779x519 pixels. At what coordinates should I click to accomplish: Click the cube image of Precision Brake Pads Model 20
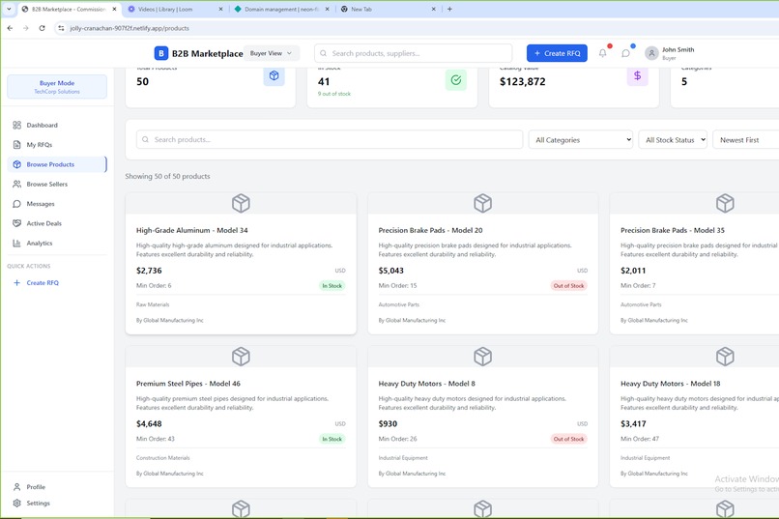pos(483,203)
